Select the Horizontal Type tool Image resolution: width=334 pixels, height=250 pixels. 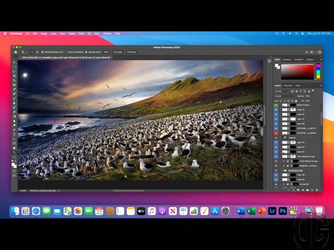point(15,134)
